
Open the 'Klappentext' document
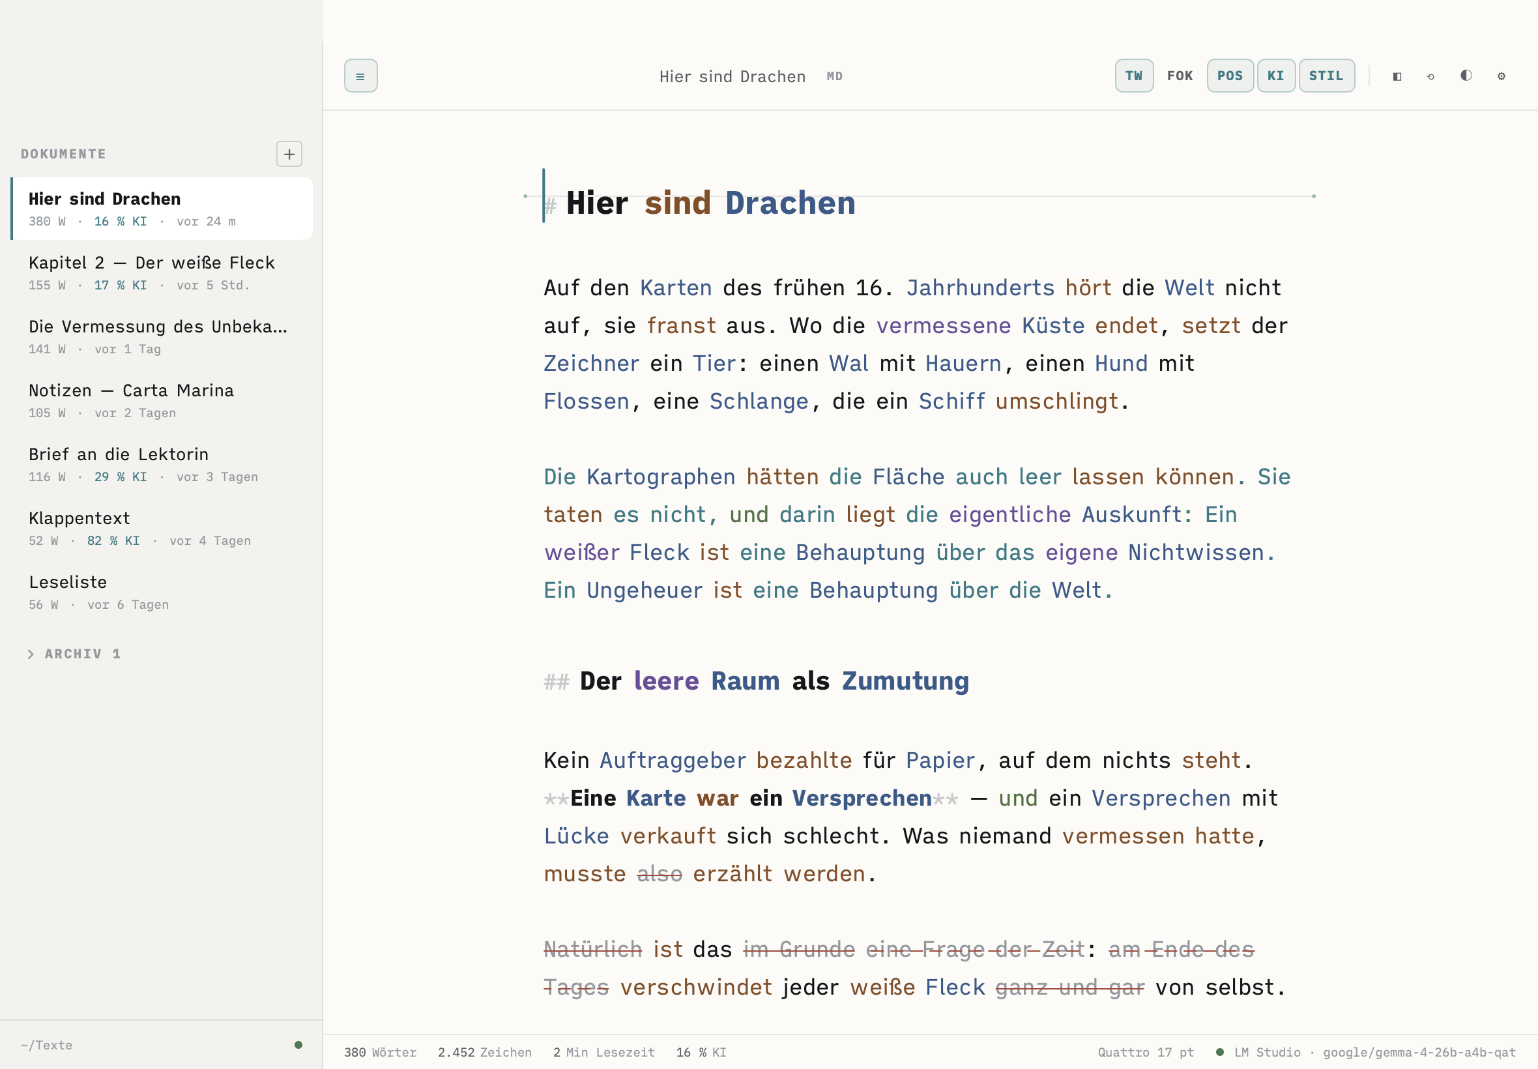162,528
